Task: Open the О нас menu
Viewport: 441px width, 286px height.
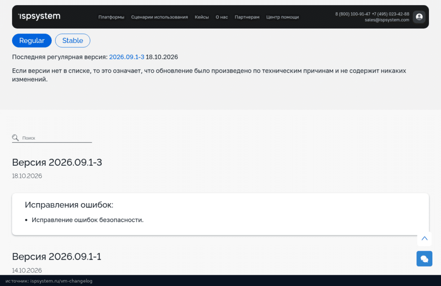Action: click(x=222, y=17)
